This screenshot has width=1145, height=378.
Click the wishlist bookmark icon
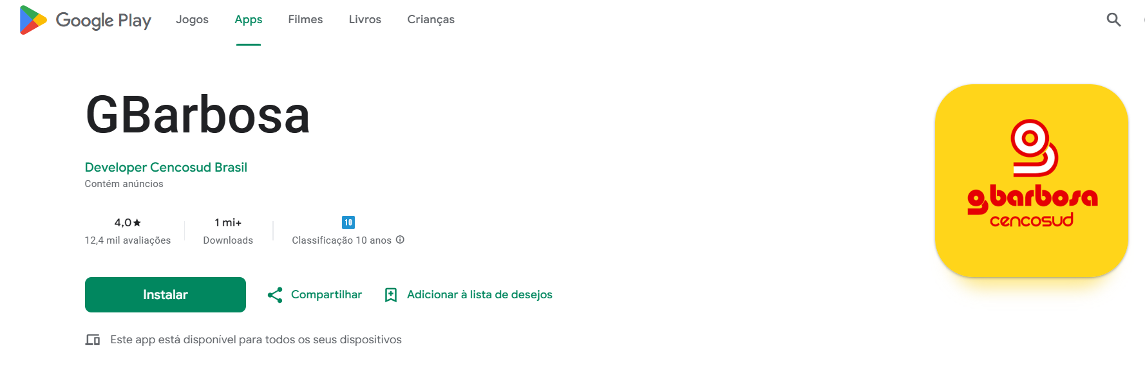coord(391,295)
